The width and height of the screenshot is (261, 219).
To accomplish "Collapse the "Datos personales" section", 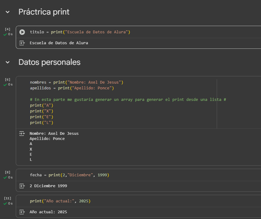I will point(8,62).
